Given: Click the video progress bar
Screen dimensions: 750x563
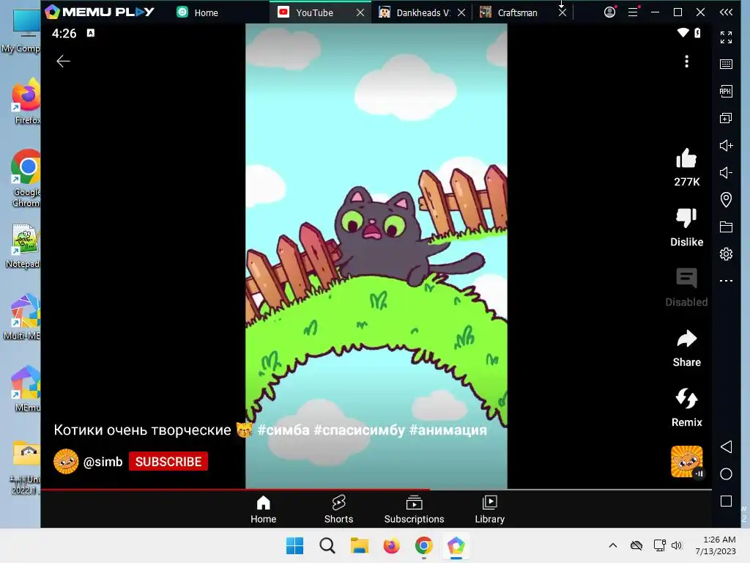Looking at the screenshot, I should point(376,489).
